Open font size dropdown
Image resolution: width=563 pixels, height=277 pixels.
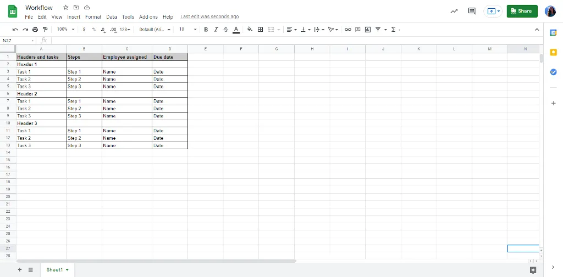coord(188,30)
